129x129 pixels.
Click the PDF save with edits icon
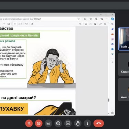coord(95,24)
